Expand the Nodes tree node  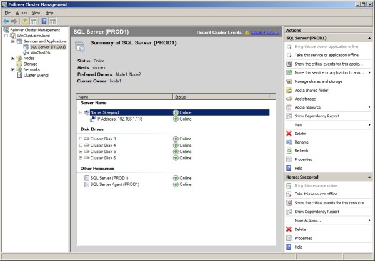(x=13, y=58)
